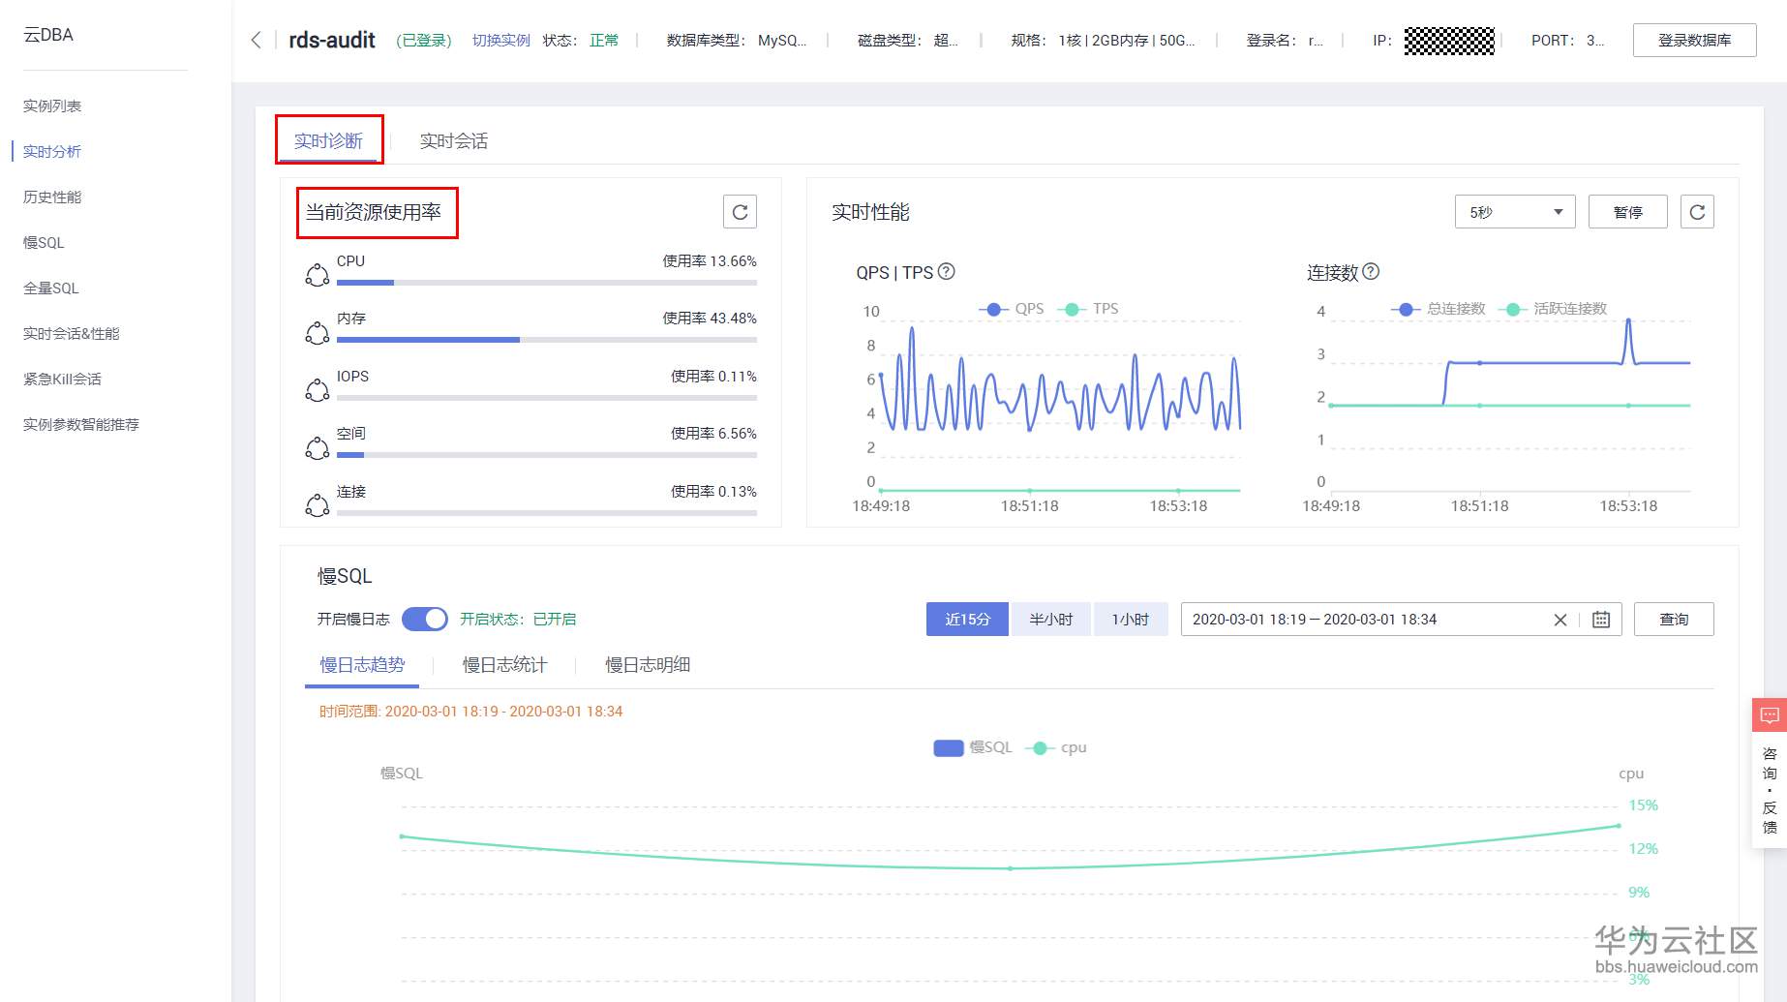Select the 1小时 time range
This screenshot has height=1002, width=1787.
(1131, 620)
